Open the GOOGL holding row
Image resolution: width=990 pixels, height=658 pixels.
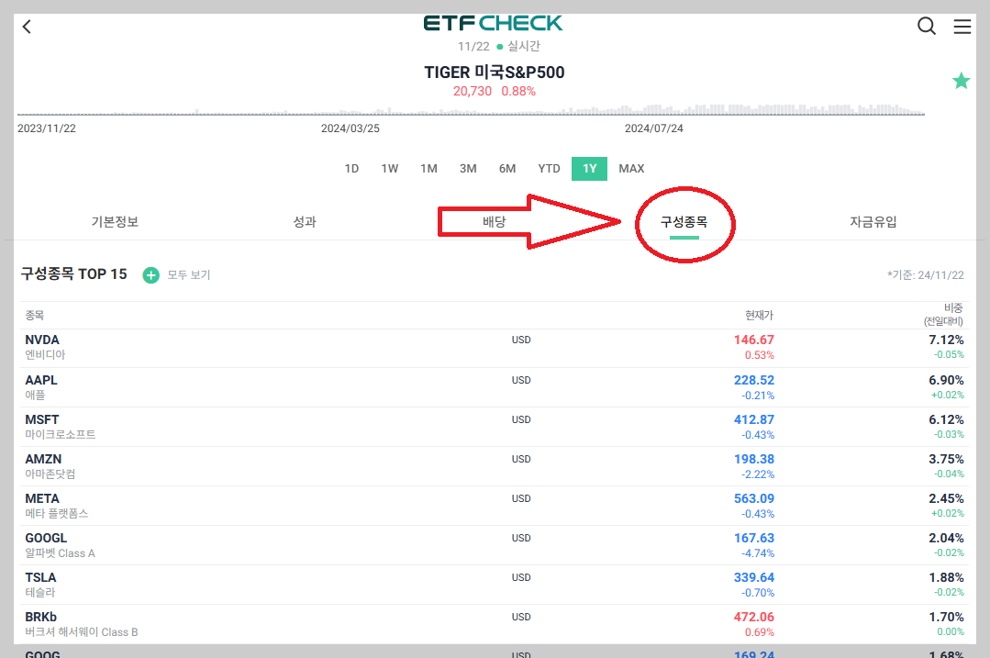tap(495, 546)
